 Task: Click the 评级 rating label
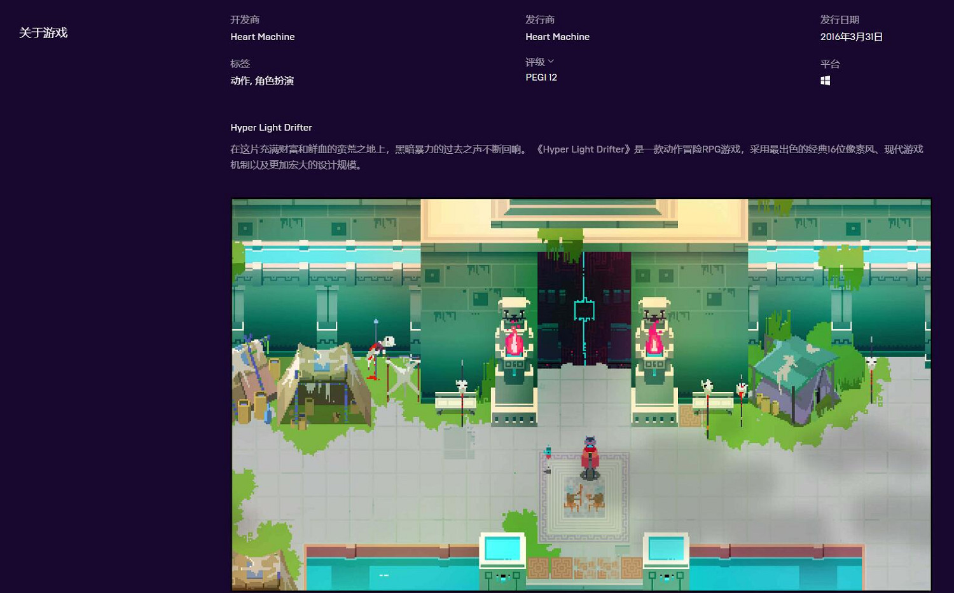pyautogui.click(x=535, y=62)
